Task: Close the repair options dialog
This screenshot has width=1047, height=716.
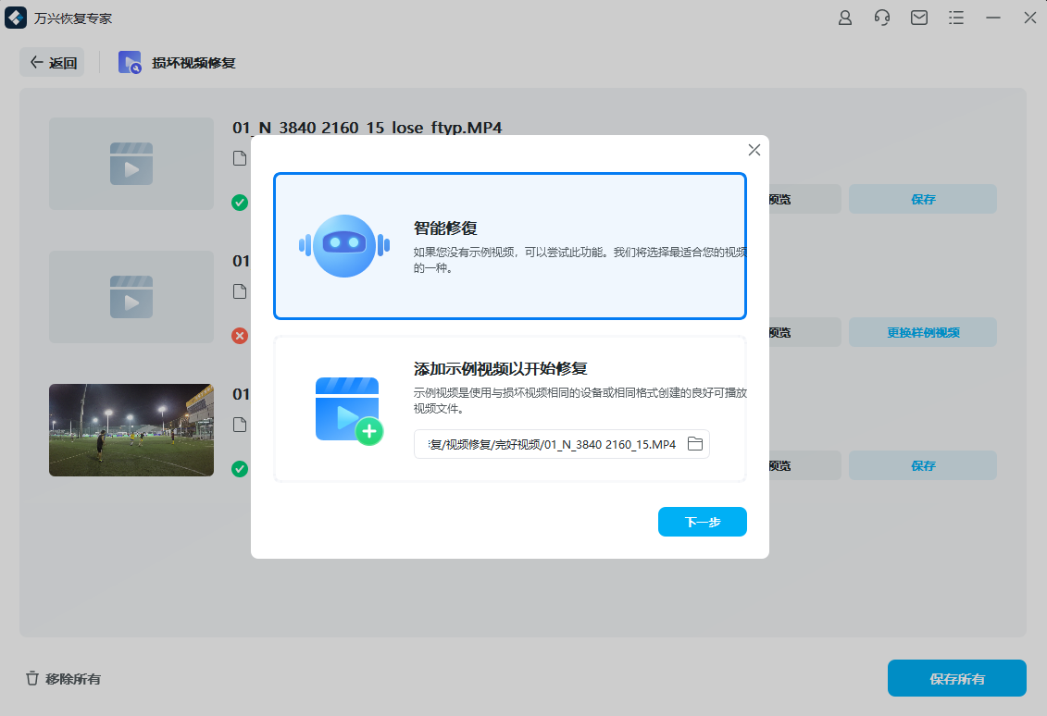Action: coord(754,149)
